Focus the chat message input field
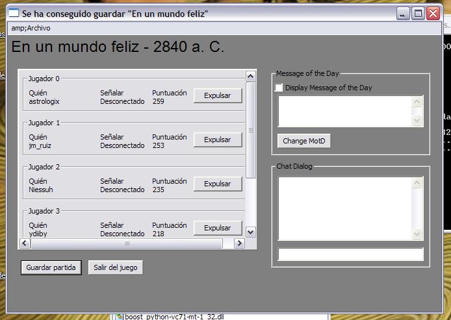 pos(350,254)
